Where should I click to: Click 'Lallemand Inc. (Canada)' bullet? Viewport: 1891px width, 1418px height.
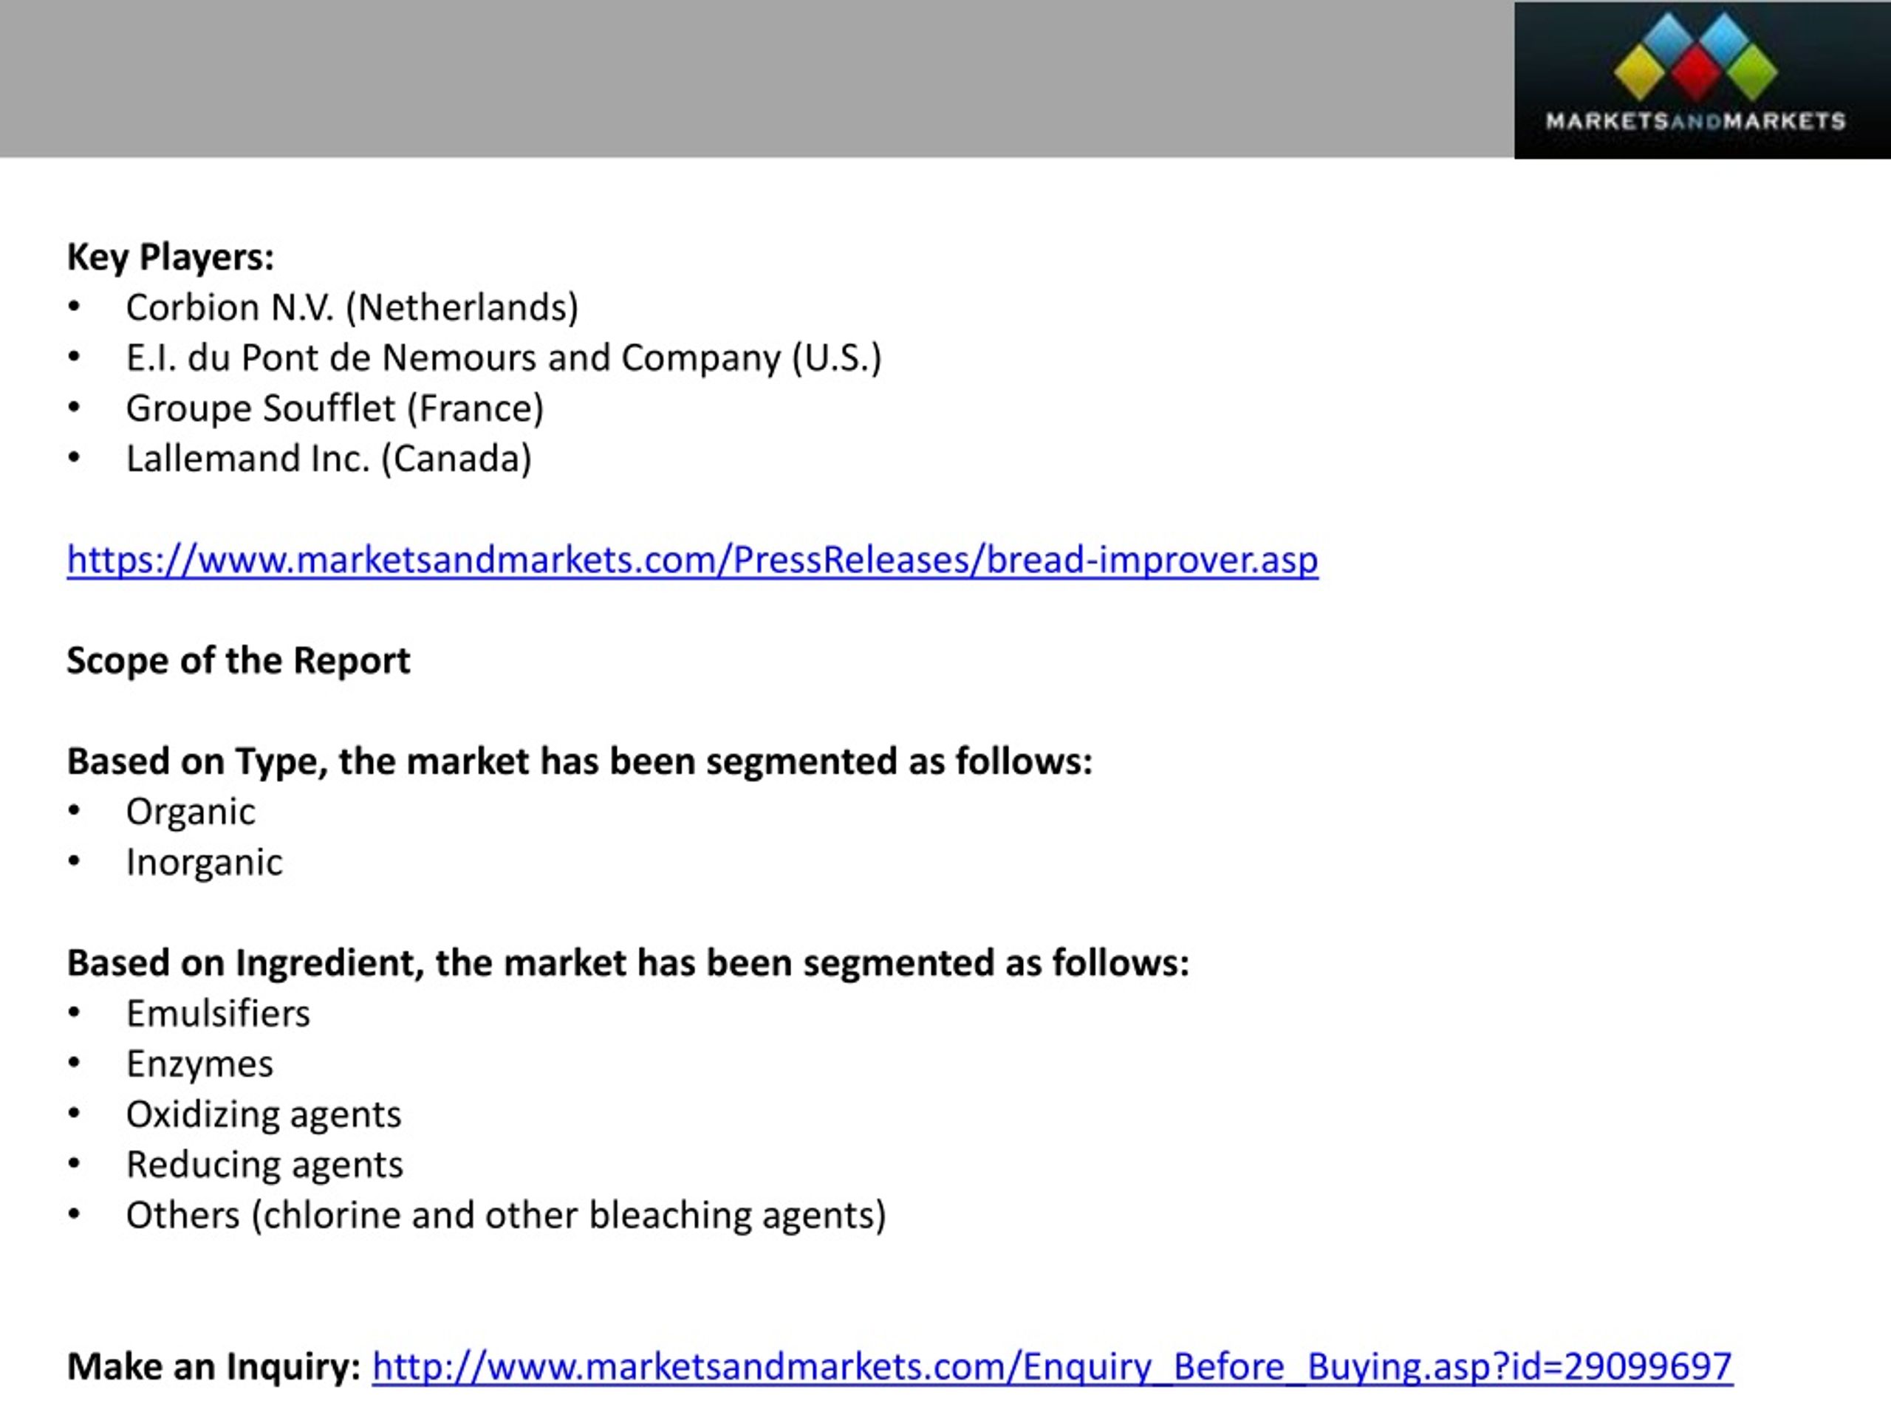click(329, 459)
